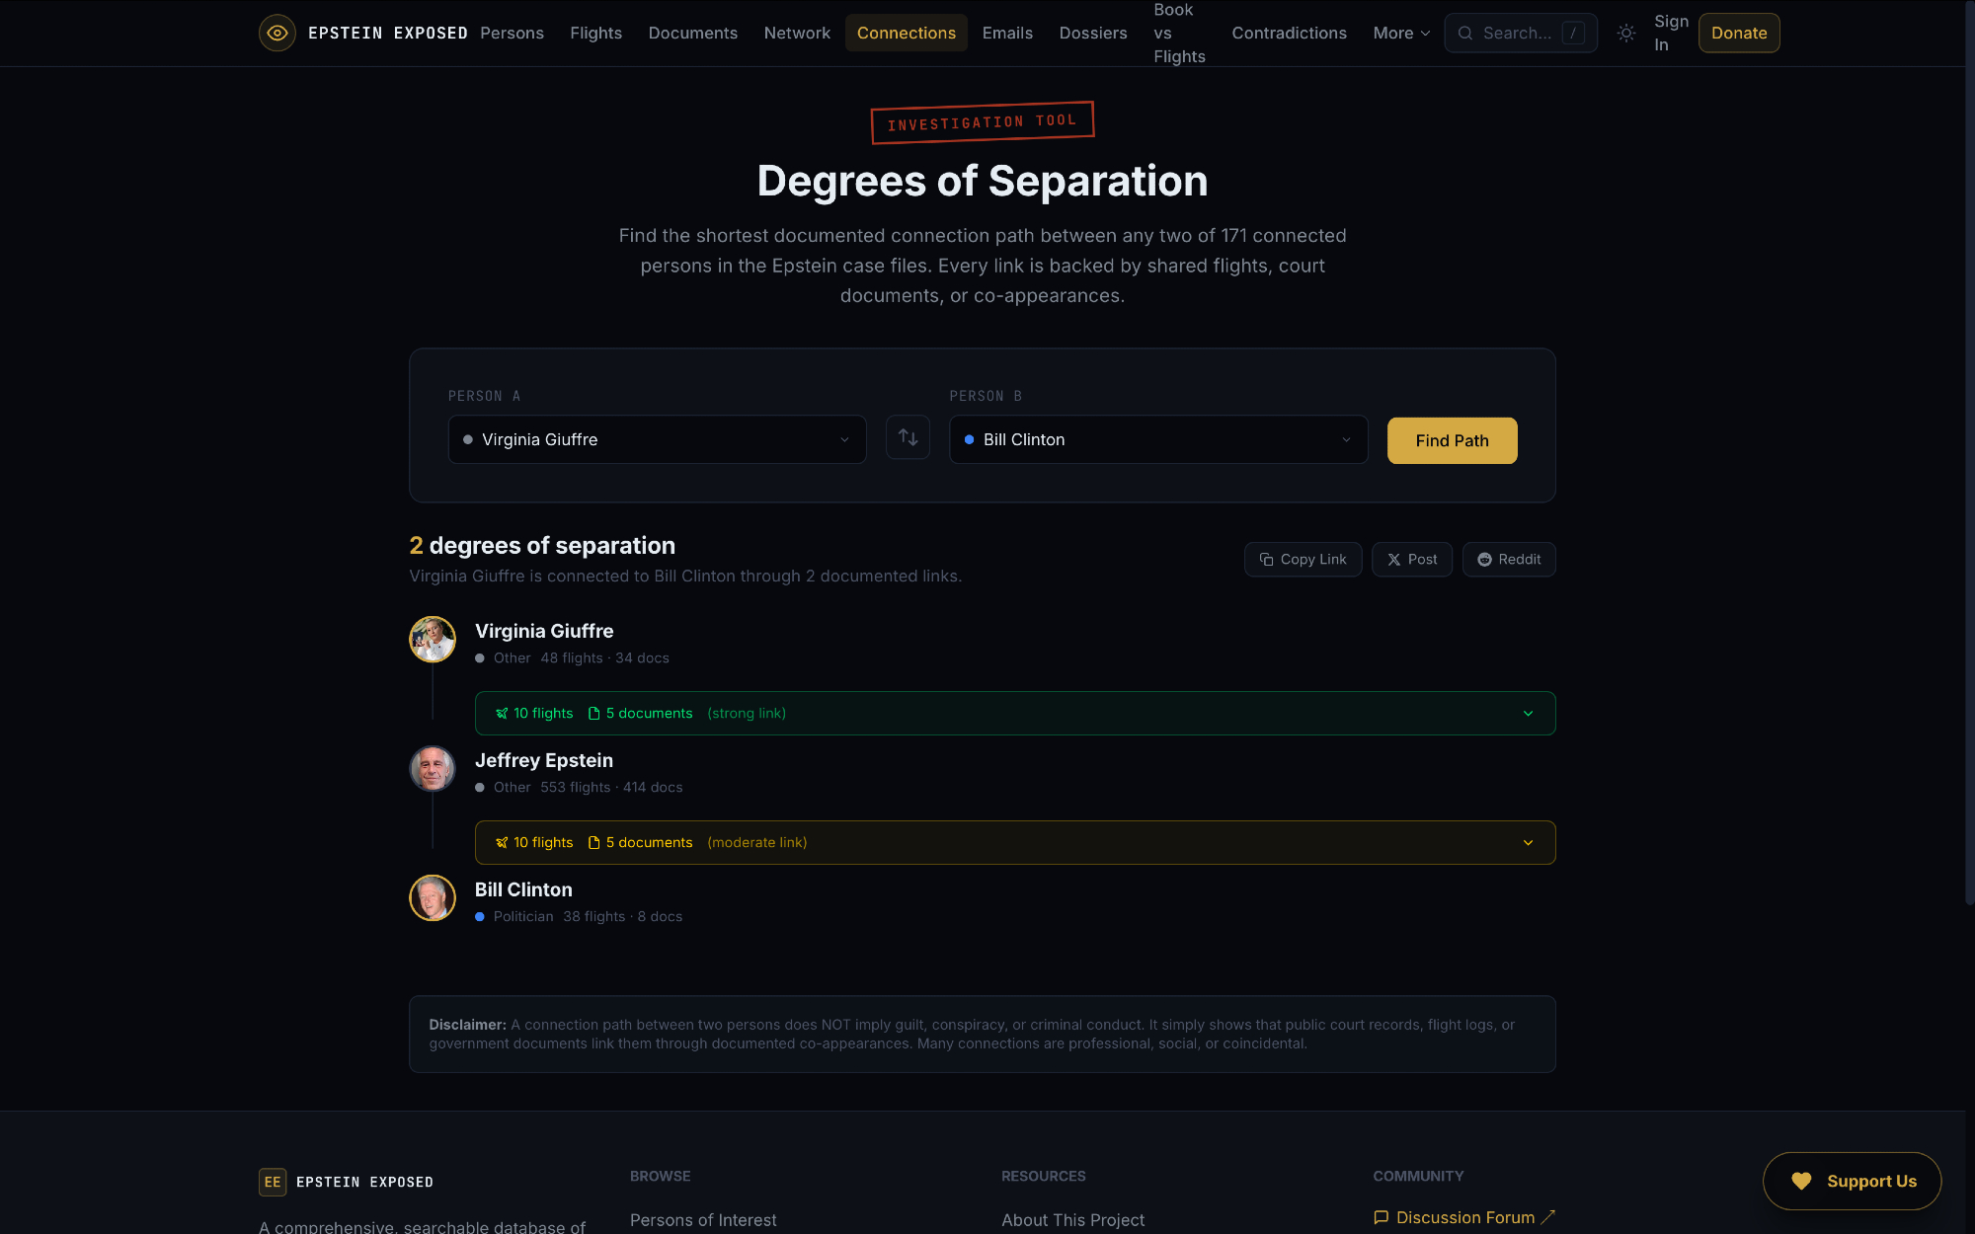Click the Epstein Exposed eye logo
The width and height of the screenshot is (1975, 1234).
click(277, 33)
